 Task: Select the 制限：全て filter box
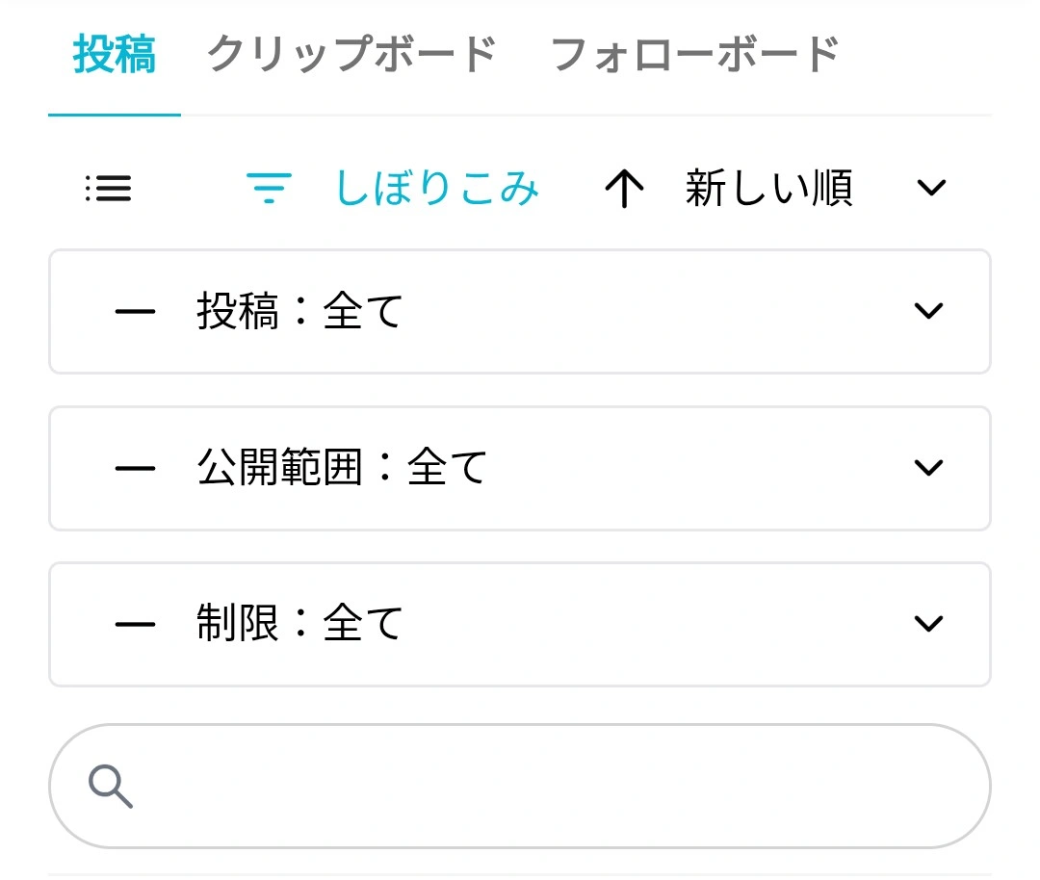click(520, 625)
